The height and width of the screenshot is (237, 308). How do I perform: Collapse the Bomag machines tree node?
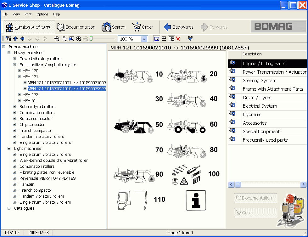pyautogui.click(x=3, y=47)
